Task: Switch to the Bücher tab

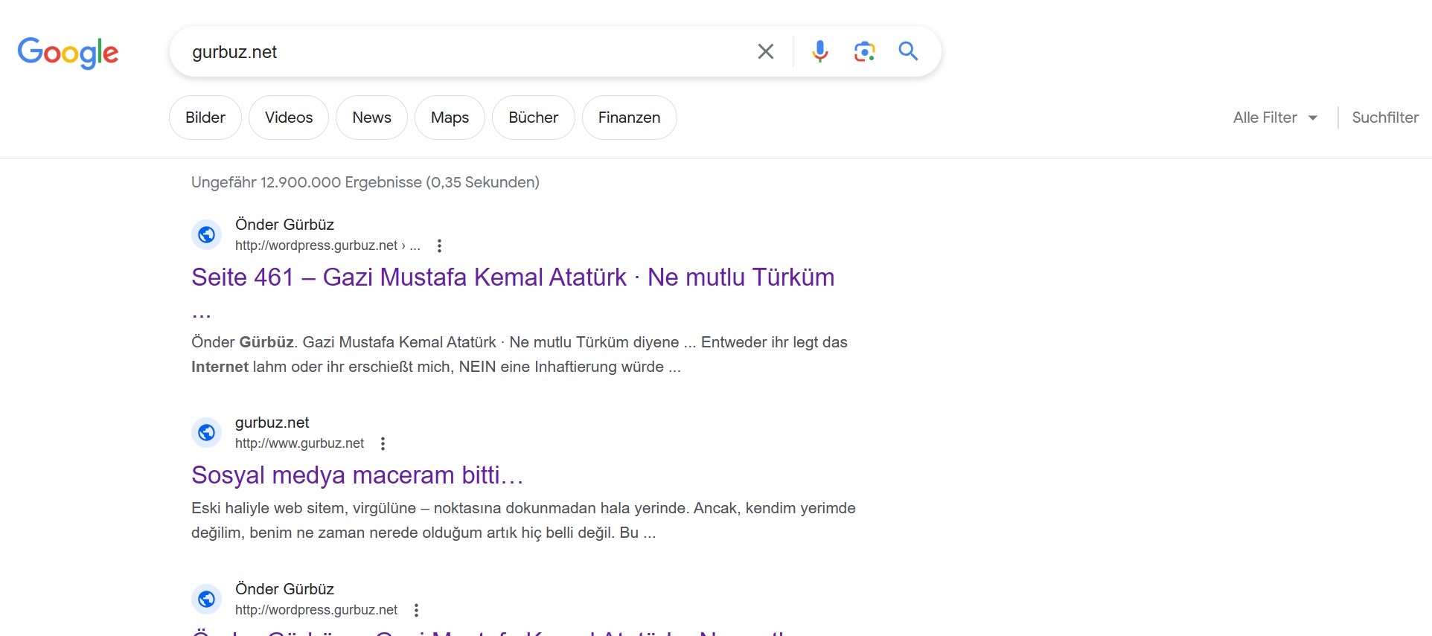Action: pos(534,118)
